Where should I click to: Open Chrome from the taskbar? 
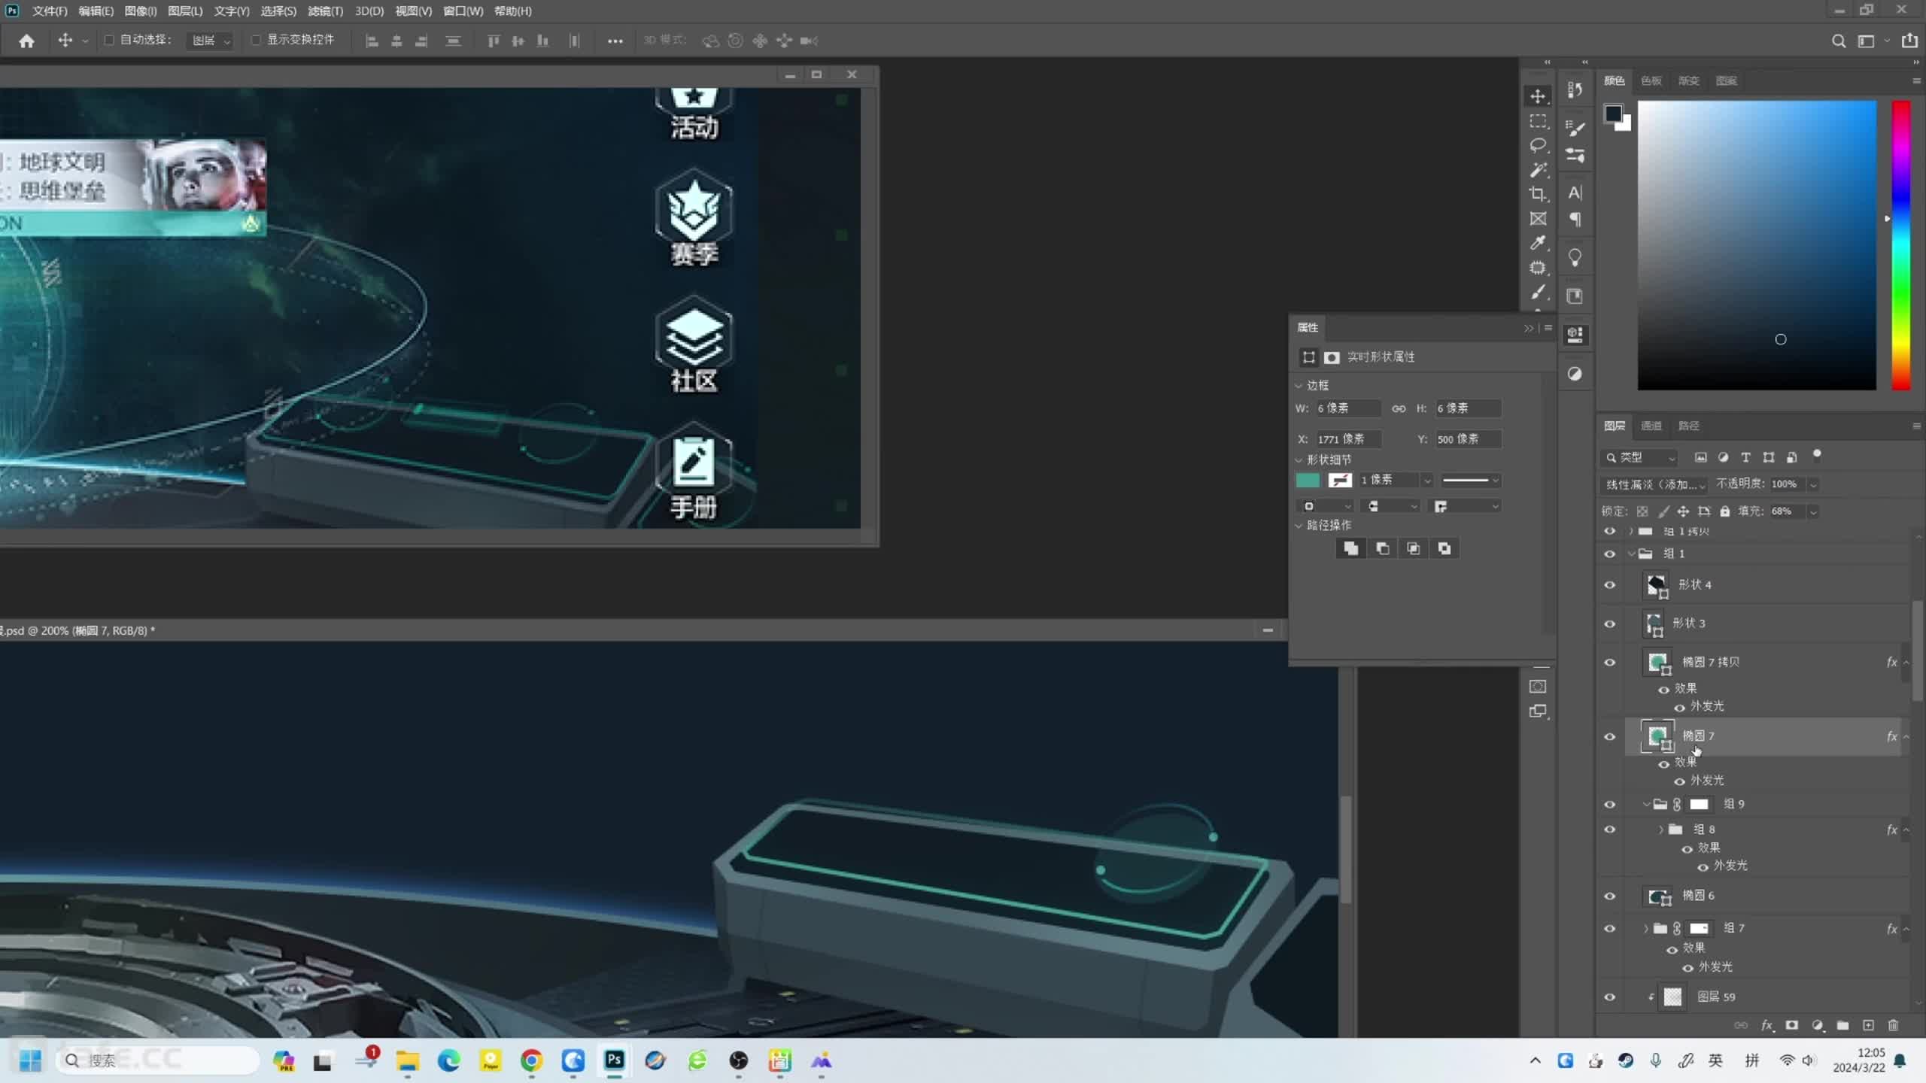[x=531, y=1061]
